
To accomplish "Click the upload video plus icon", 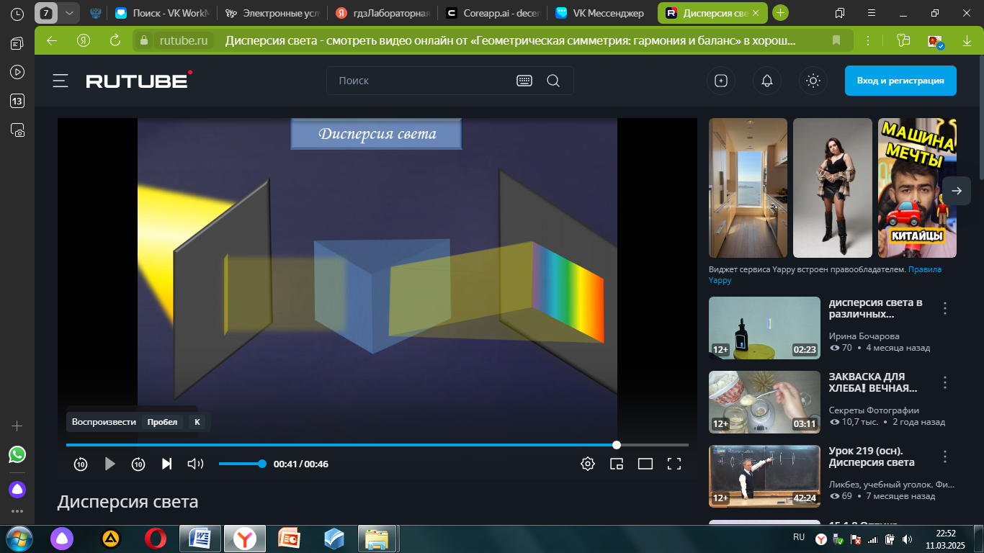I will [x=721, y=81].
